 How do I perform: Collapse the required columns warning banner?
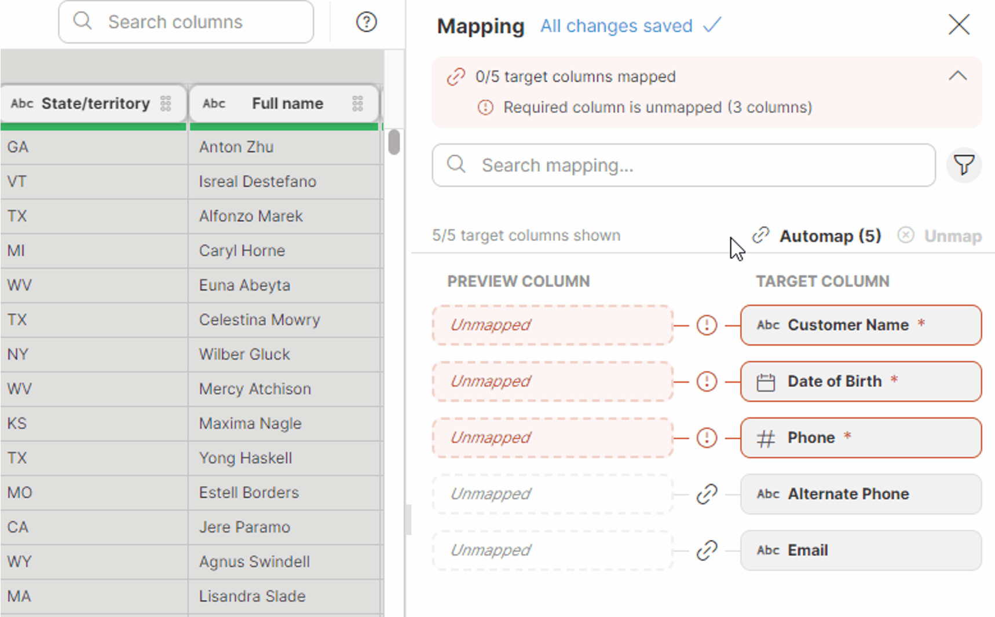click(957, 75)
